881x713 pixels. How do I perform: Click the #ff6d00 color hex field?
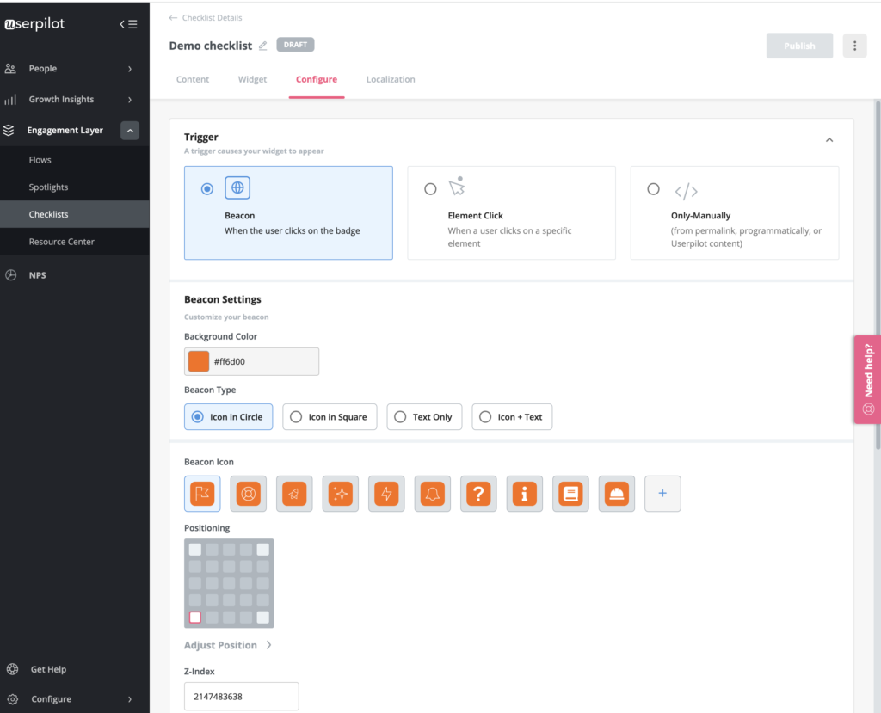tap(252, 361)
